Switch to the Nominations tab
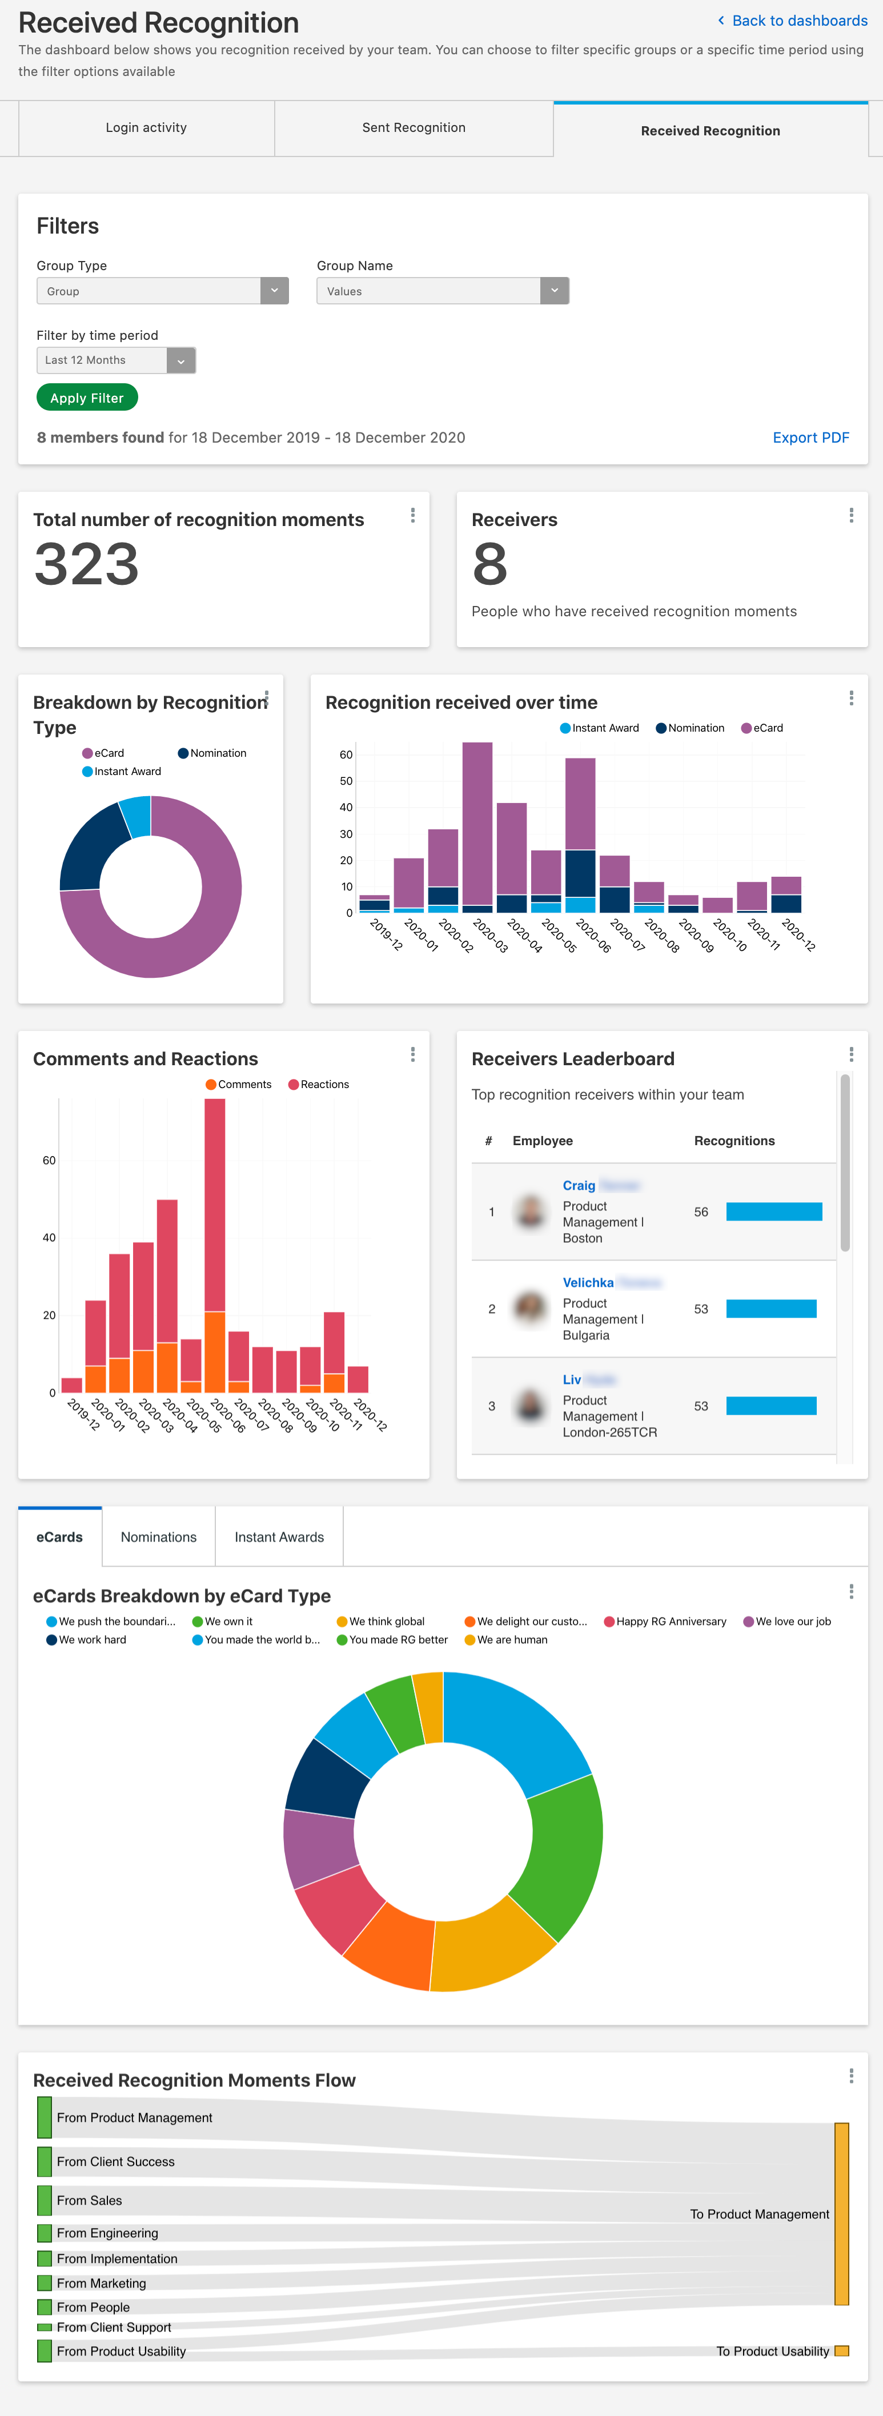This screenshot has width=883, height=2416. click(159, 1536)
